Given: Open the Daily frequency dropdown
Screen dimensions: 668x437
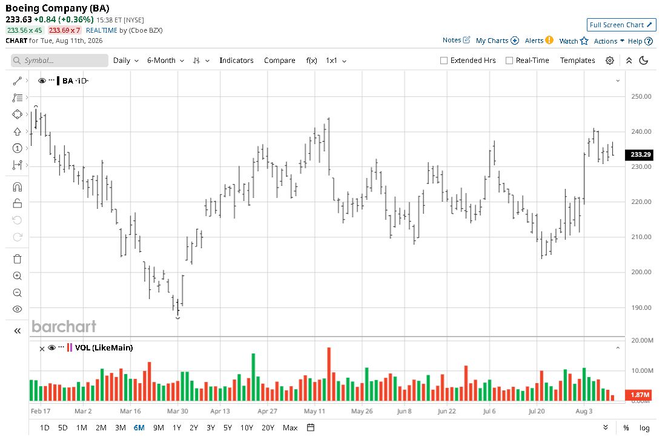Looking at the screenshot, I should click(126, 61).
